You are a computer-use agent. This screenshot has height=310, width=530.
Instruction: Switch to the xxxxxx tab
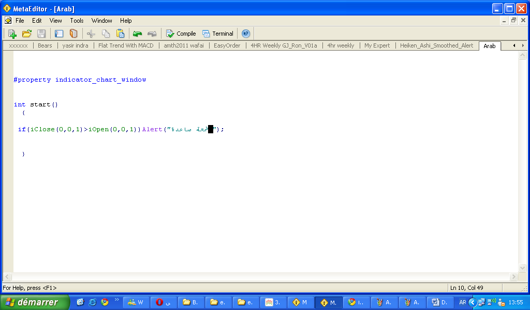pos(18,45)
